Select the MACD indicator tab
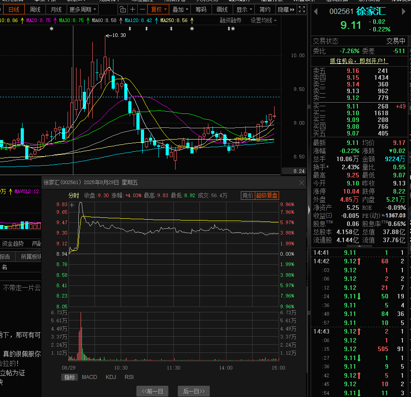This screenshot has width=411, height=397. 90,377
